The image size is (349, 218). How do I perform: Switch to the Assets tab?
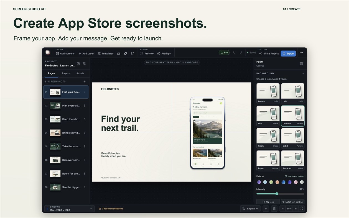80,73
